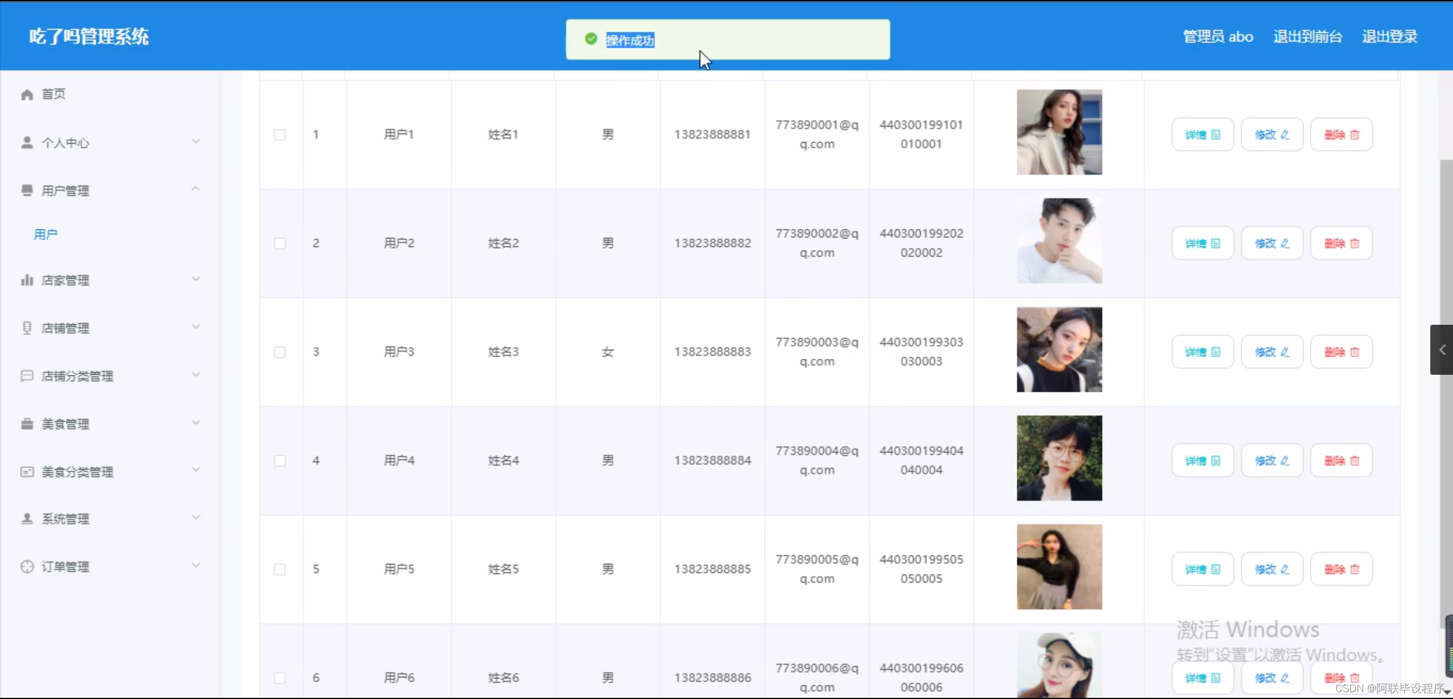Expand the 系统管理 section chevron

[196, 517]
